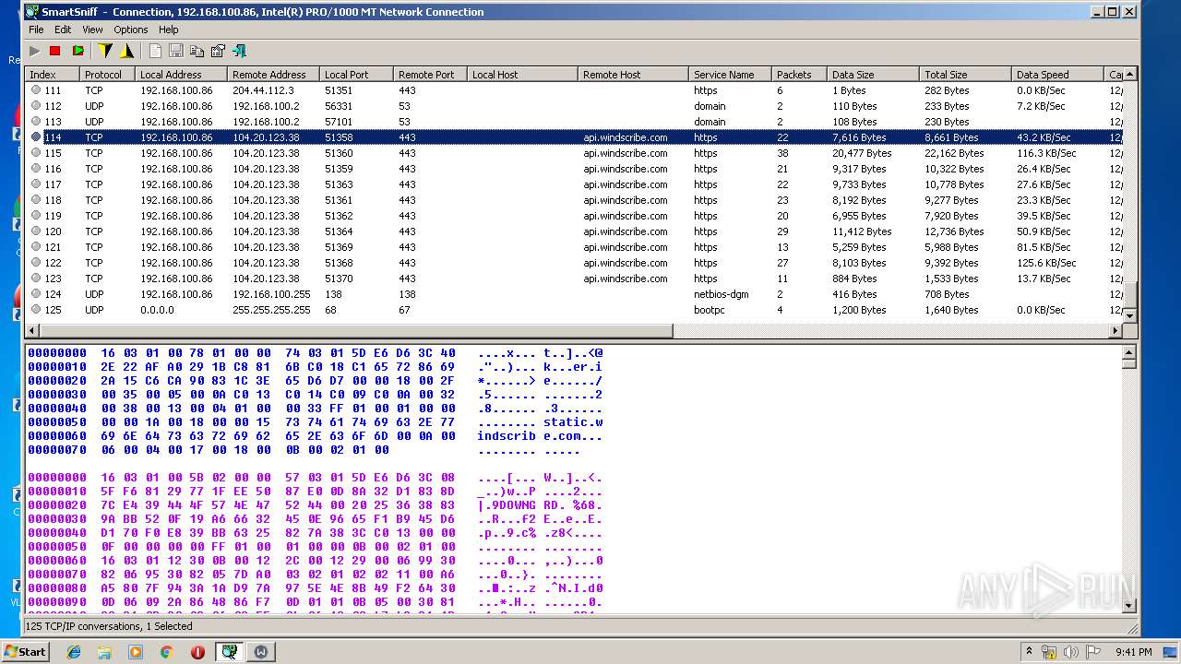The image size is (1181, 664).
Task: Click the status bar conversations text
Action: [109, 626]
